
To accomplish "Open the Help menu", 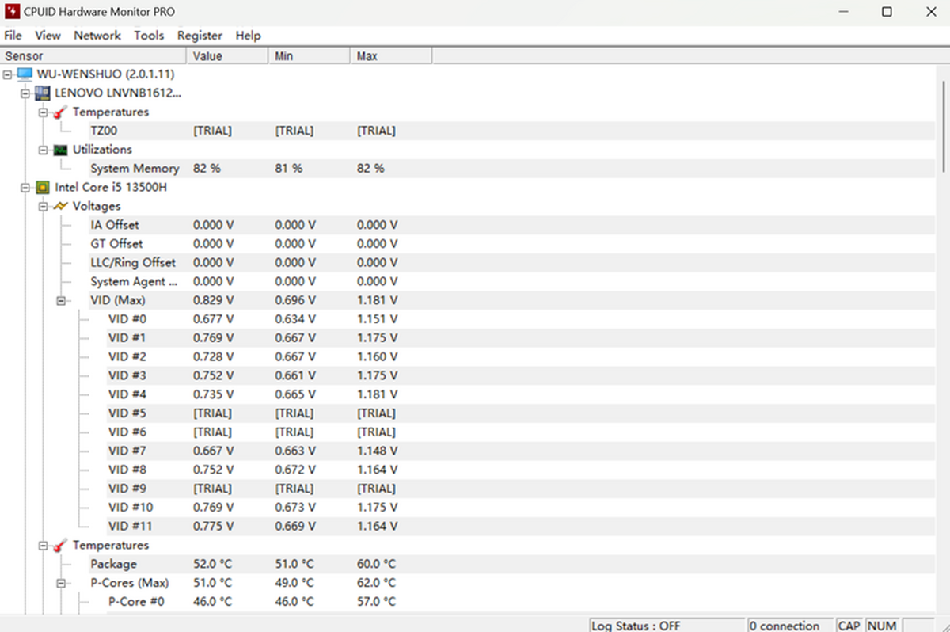I will [x=248, y=36].
